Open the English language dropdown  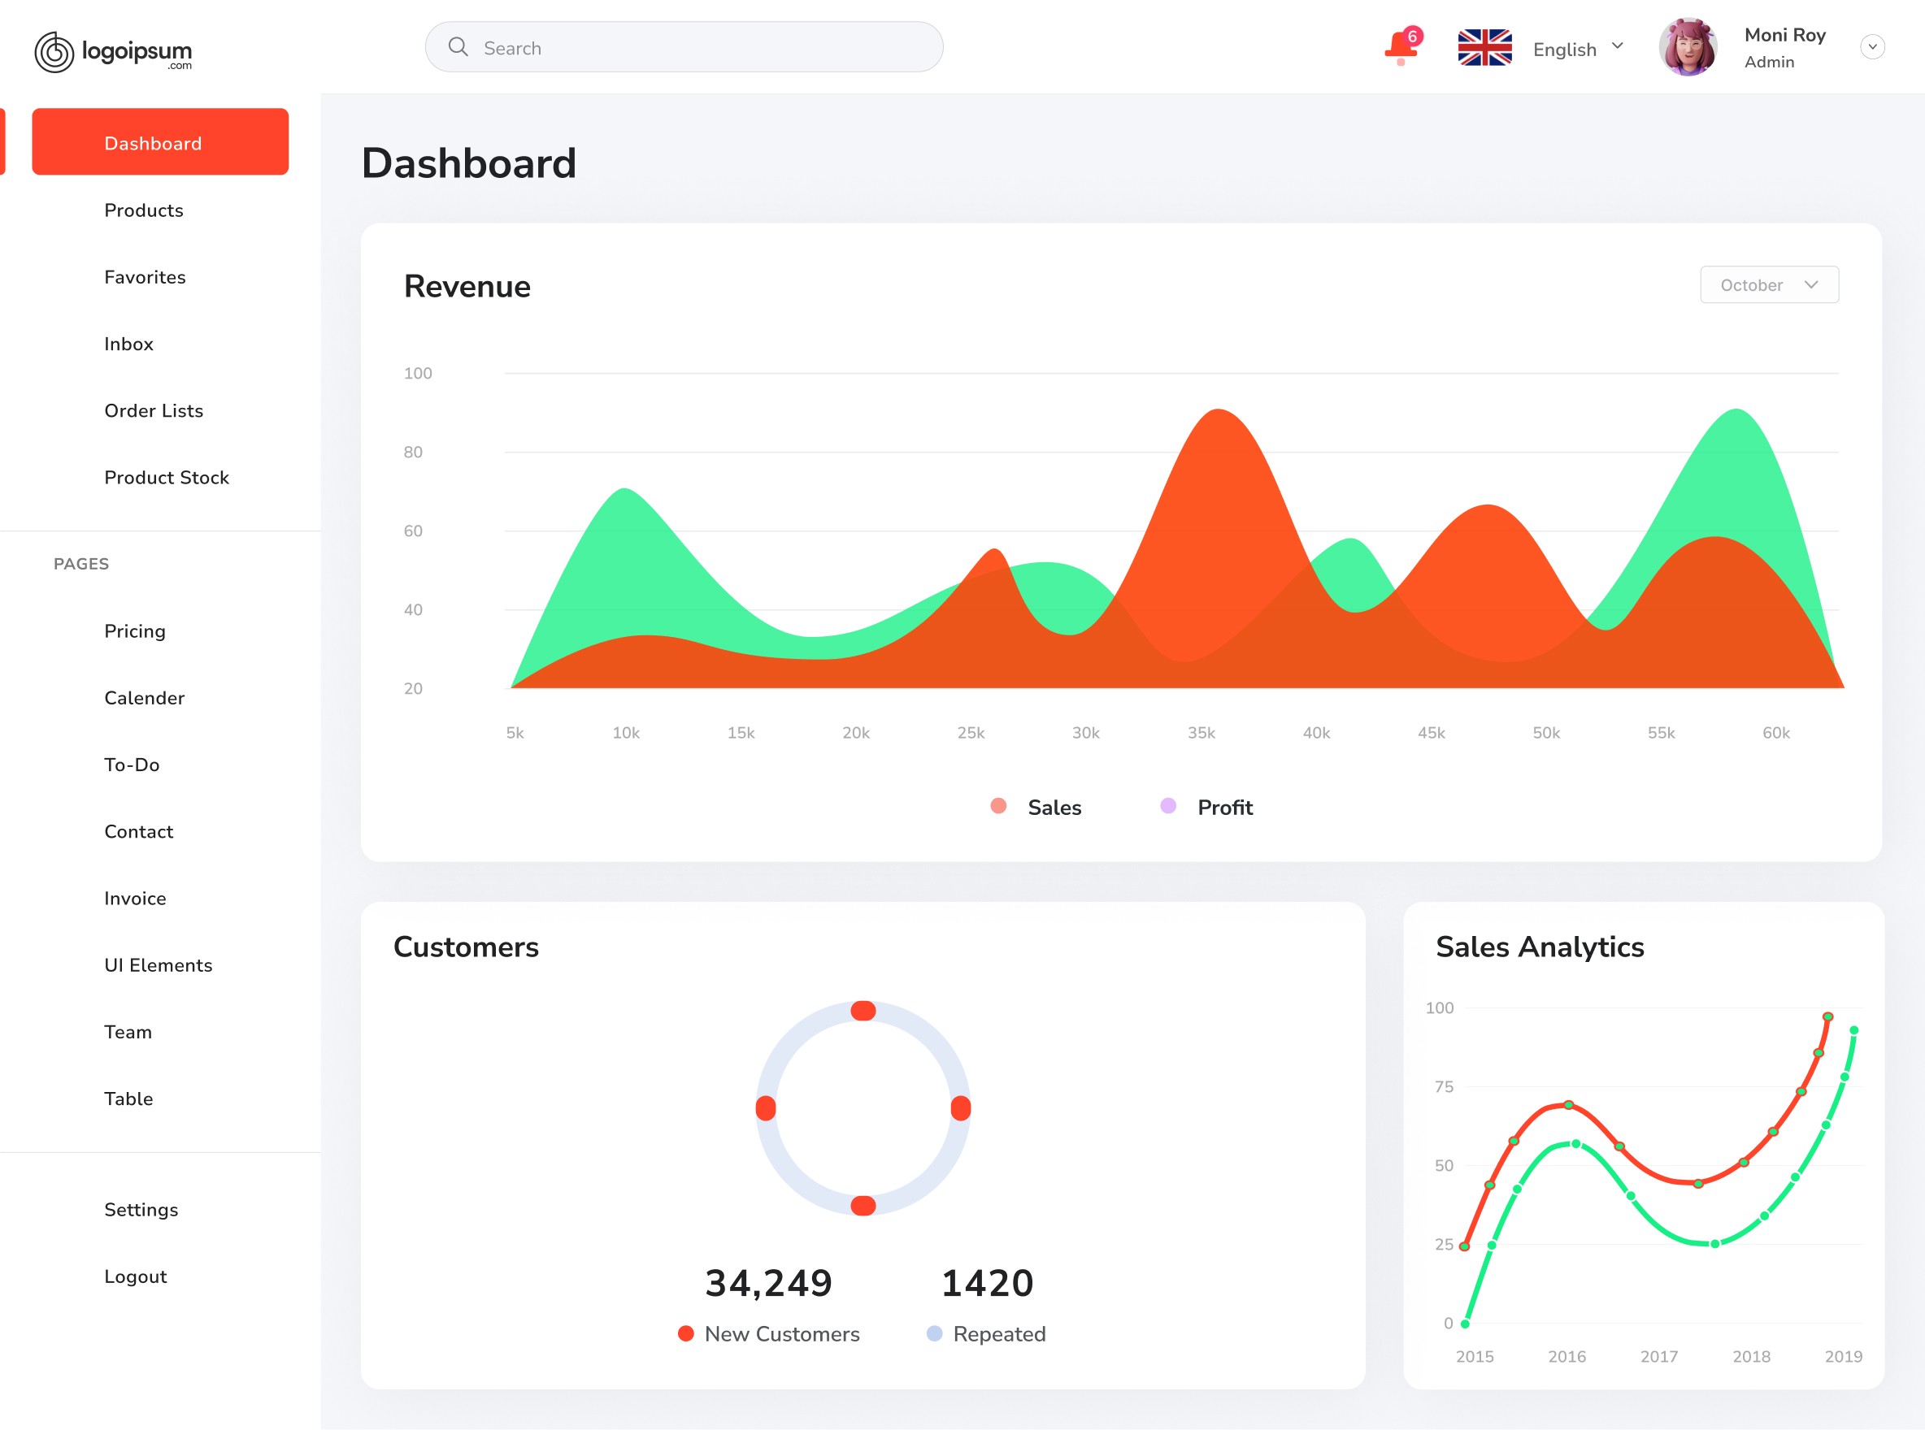[1578, 50]
